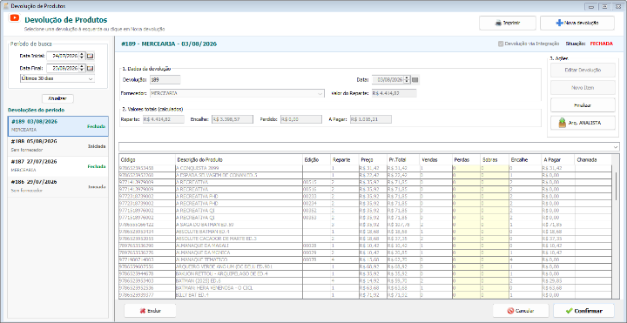This screenshot has width=627, height=323.
Task: Click the A Pagar total value field
Action: click(370, 119)
